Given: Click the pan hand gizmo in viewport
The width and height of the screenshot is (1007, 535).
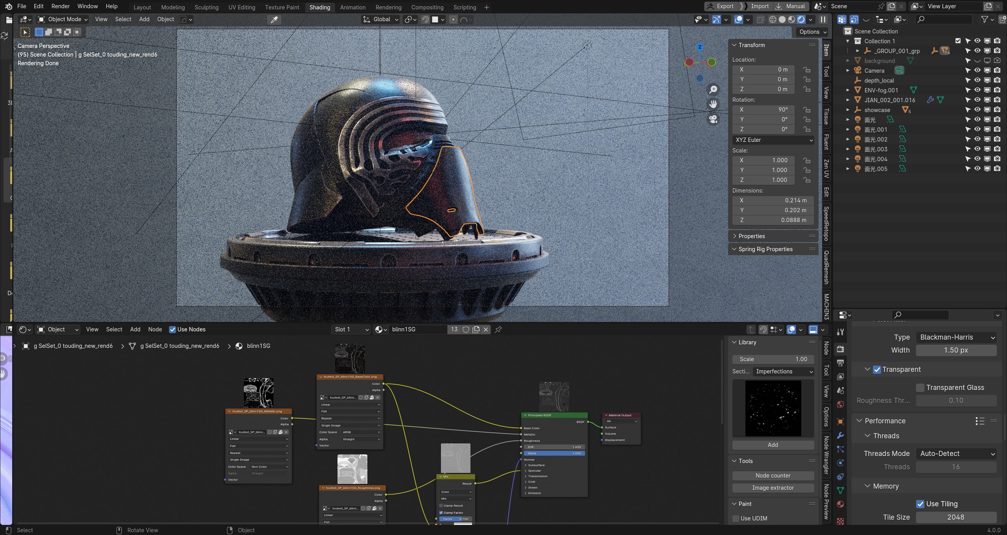Looking at the screenshot, I should point(713,104).
